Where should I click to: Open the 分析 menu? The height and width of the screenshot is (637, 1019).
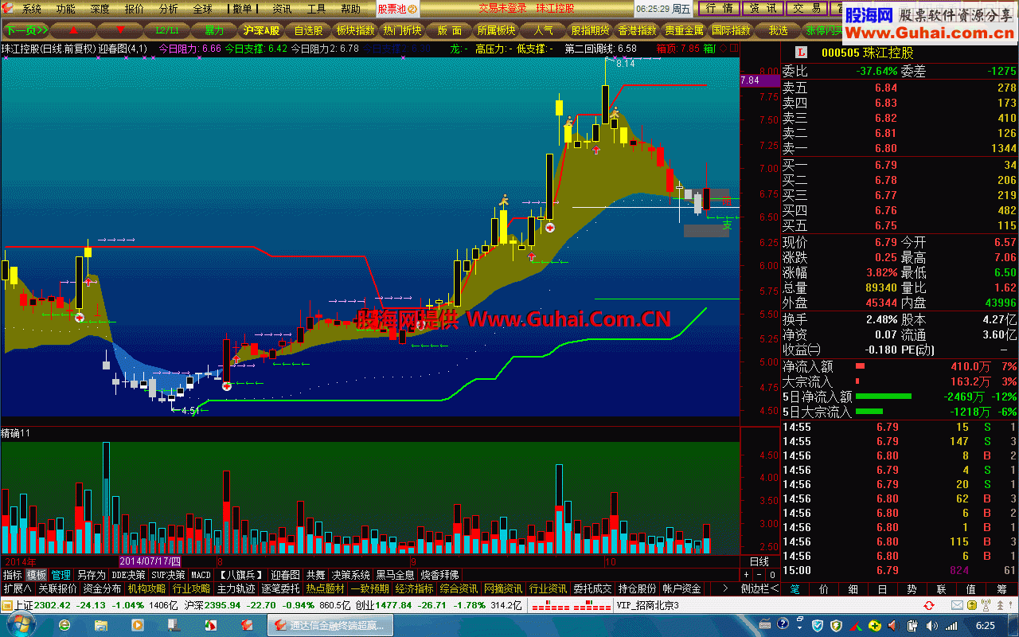pyautogui.click(x=169, y=9)
